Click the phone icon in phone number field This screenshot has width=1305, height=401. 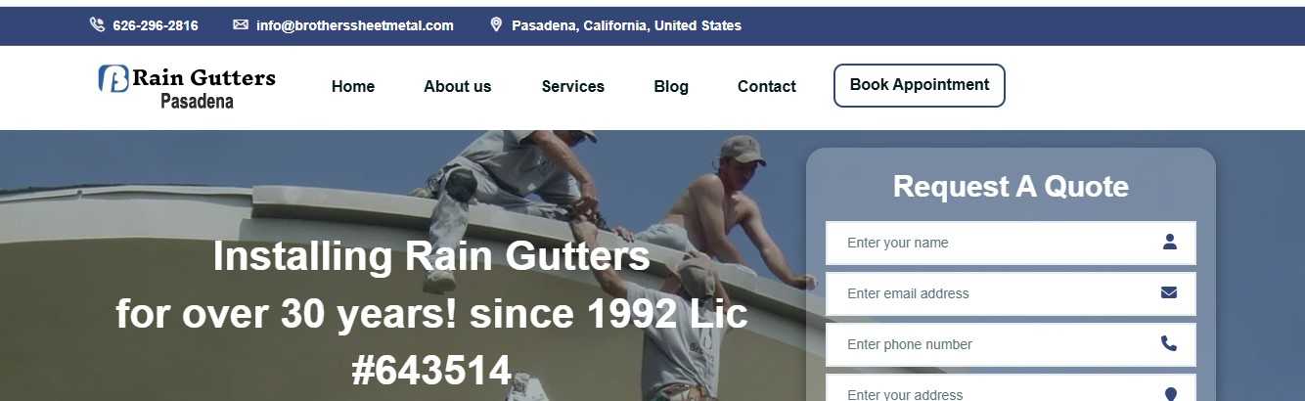point(1169,343)
